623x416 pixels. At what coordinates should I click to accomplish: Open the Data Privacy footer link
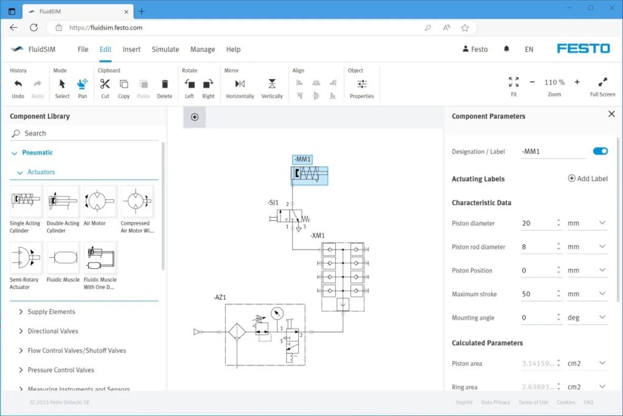click(495, 402)
